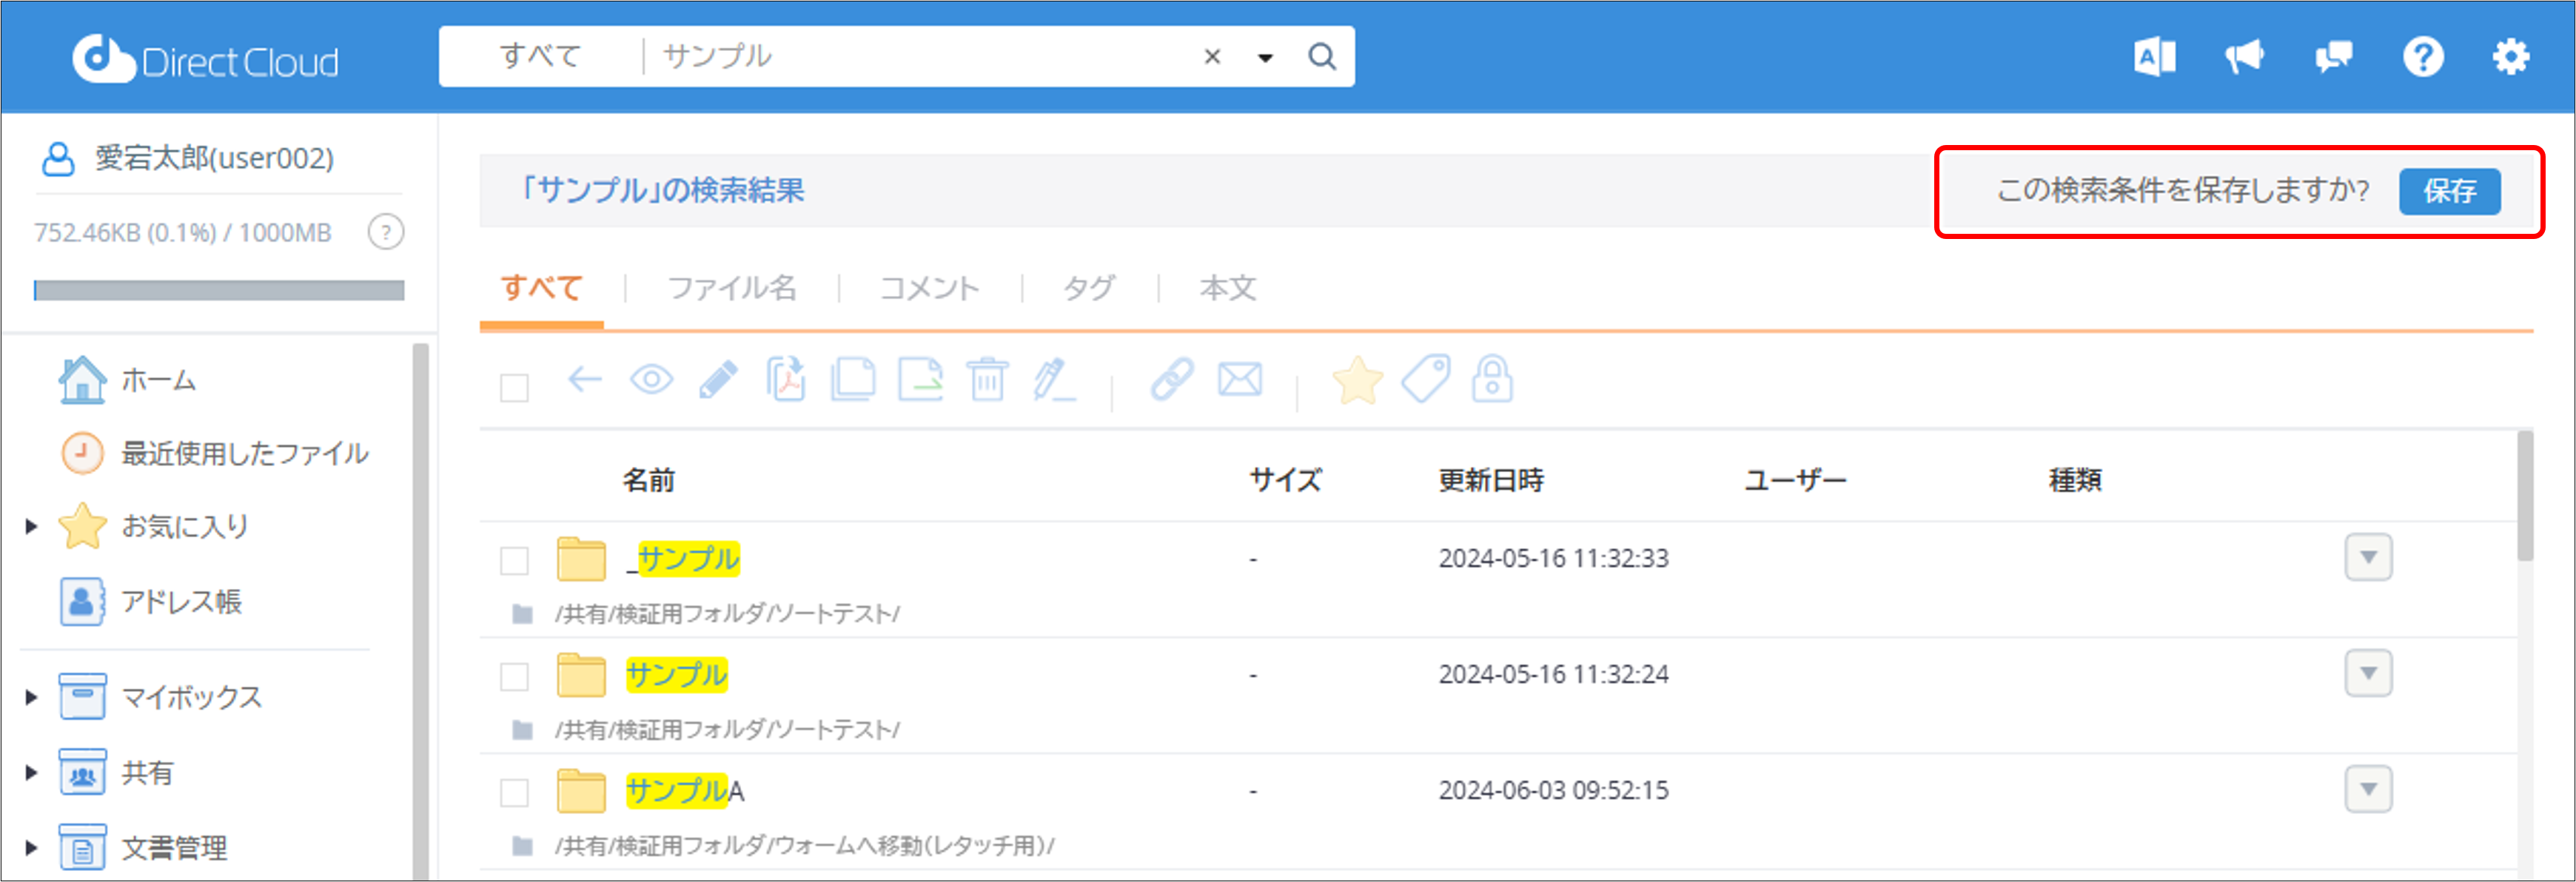The height and width of the screenshot is (882, 2576).
Task: Sort by the 種類 column header
Action: [x=2075, y=480]
